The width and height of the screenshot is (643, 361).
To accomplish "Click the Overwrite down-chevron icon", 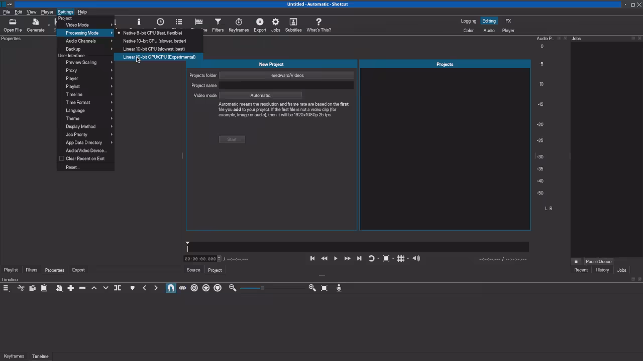I will [105, 288].
